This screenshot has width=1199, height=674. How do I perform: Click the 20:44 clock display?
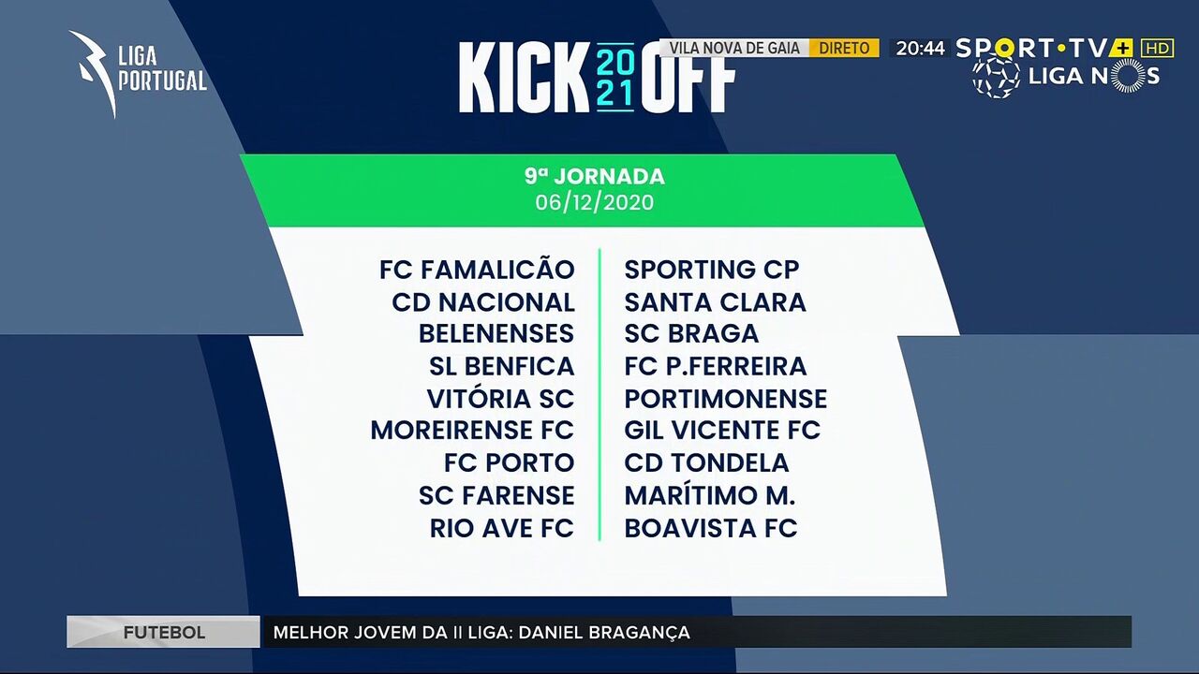point(920,48)
